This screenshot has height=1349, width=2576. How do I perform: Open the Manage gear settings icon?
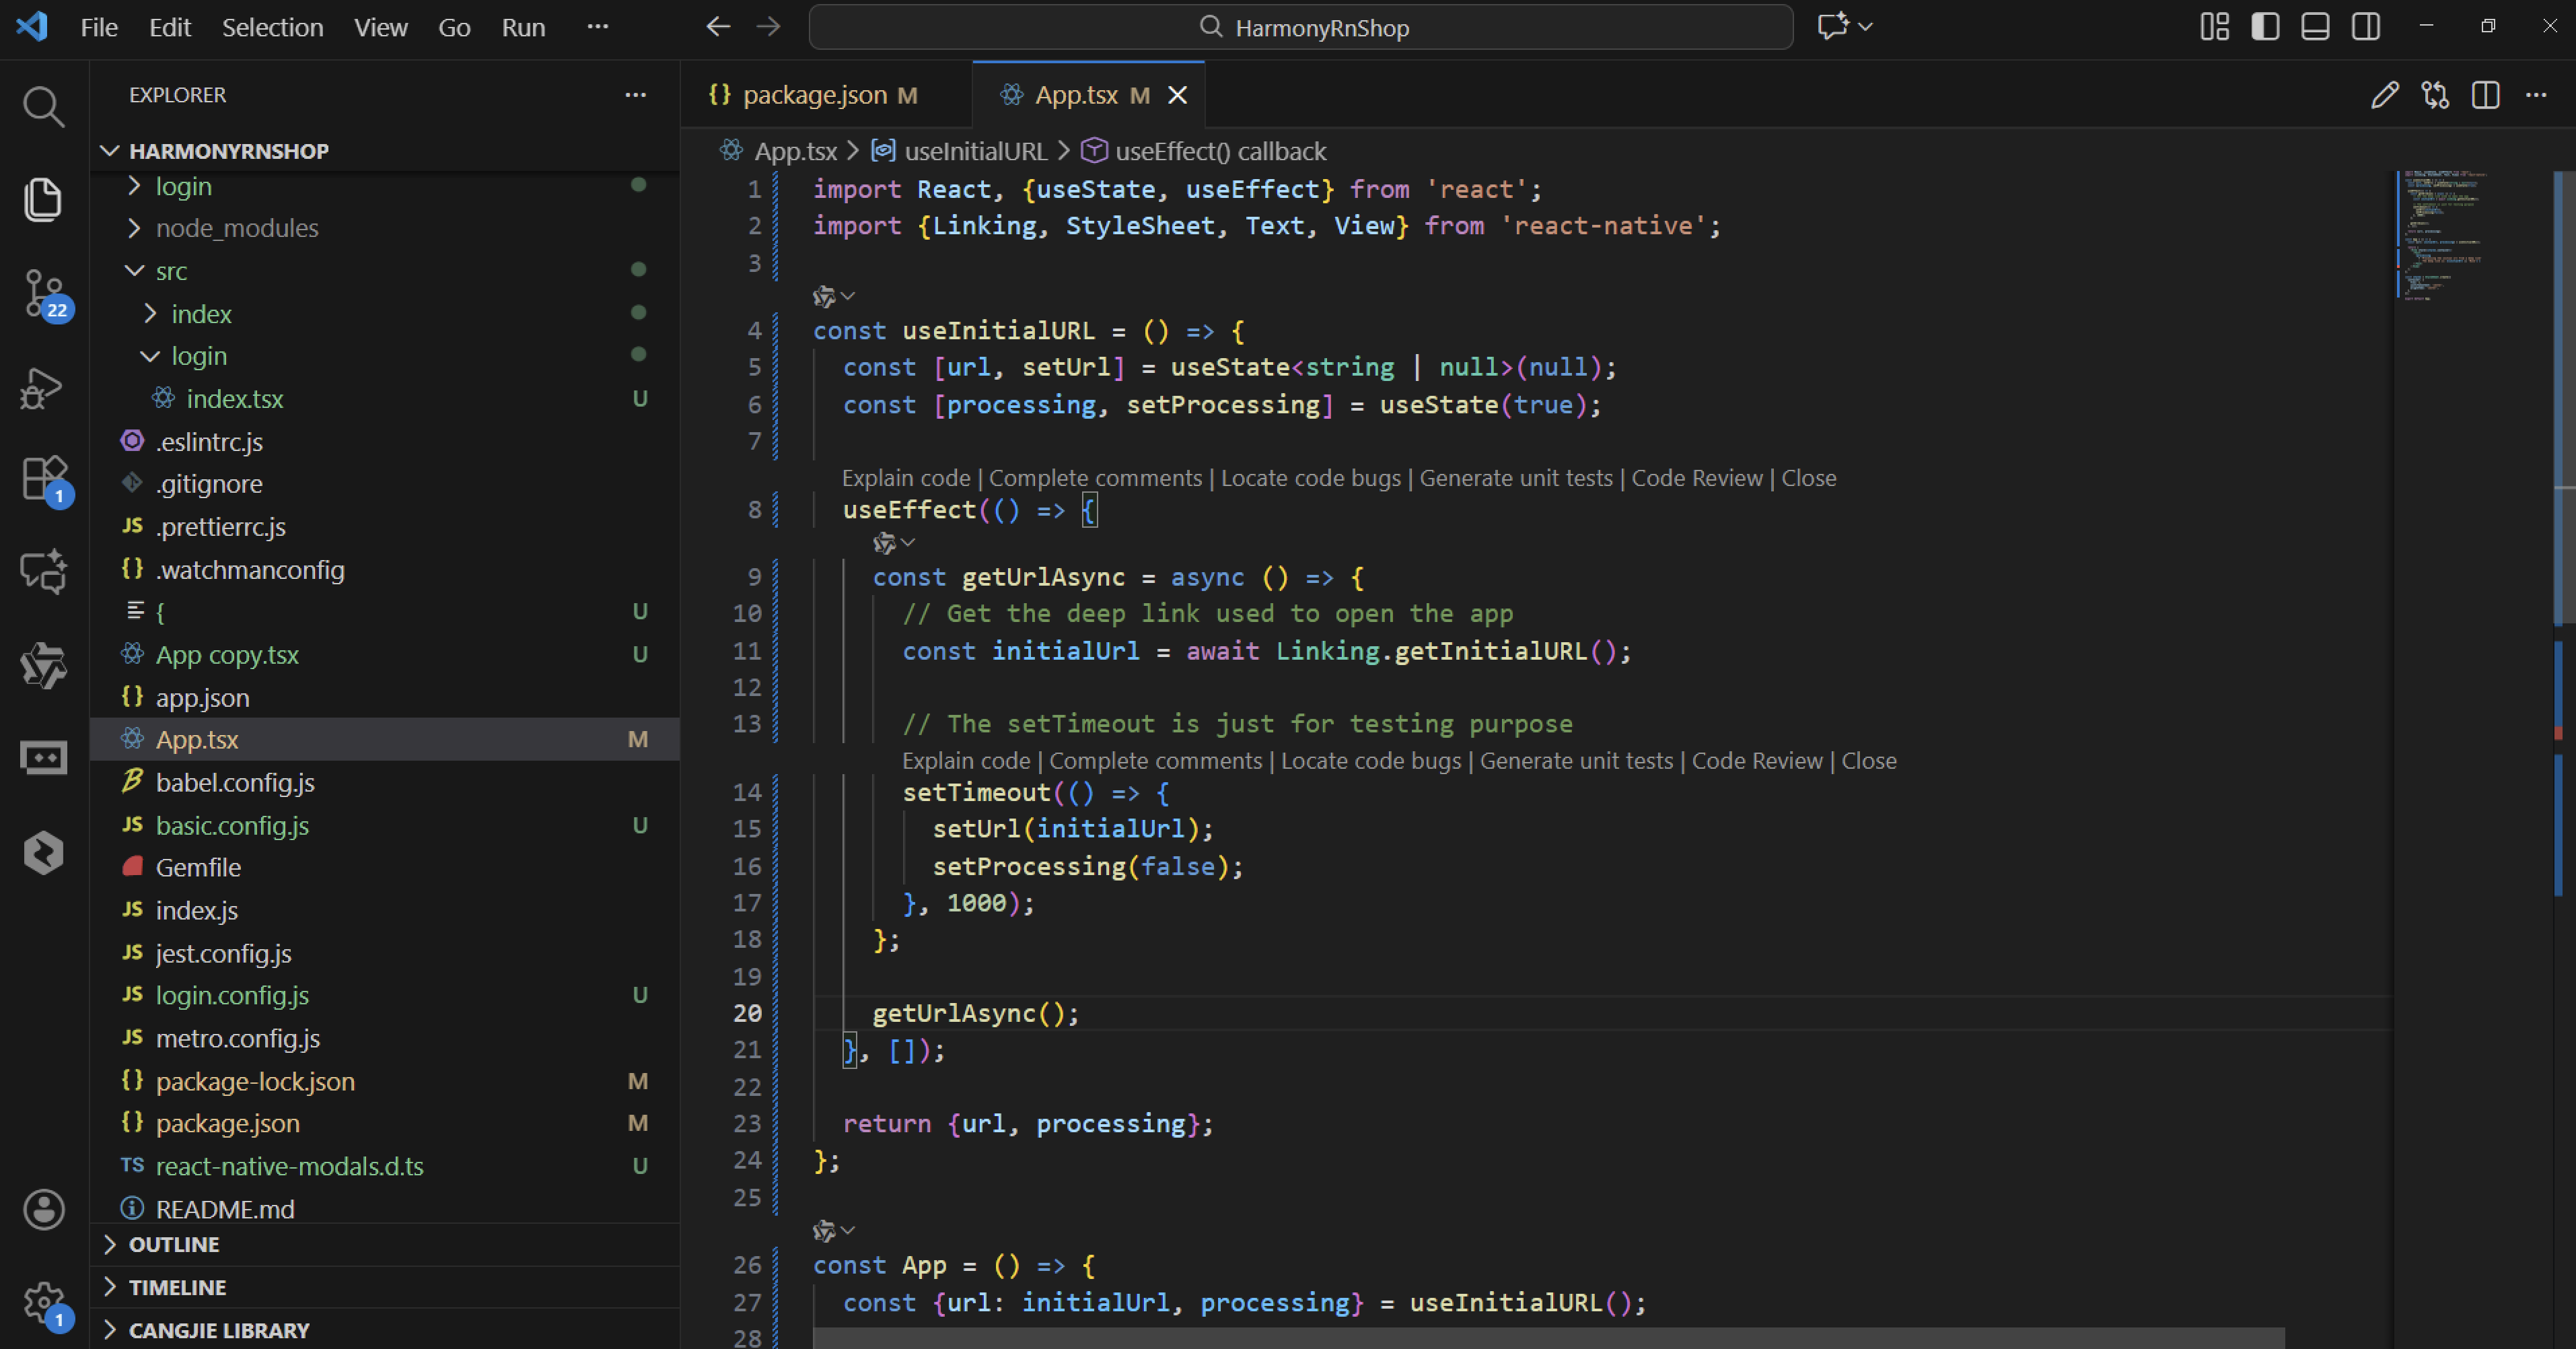pos(43,1302)
